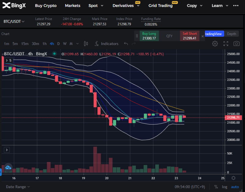
Task: Go to Buy Crypto page
Action: click(x=46, y=6)
